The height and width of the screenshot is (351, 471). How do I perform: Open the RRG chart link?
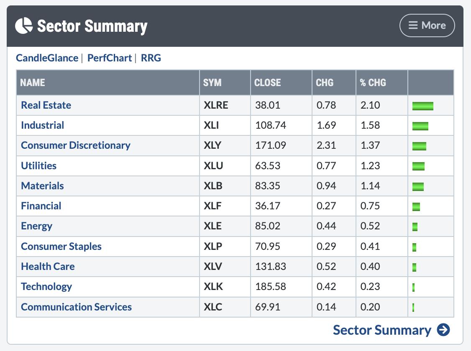(151, 58)
